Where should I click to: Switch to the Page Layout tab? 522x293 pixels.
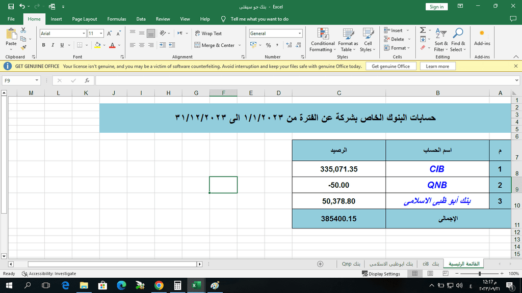[x=85, y=19]
